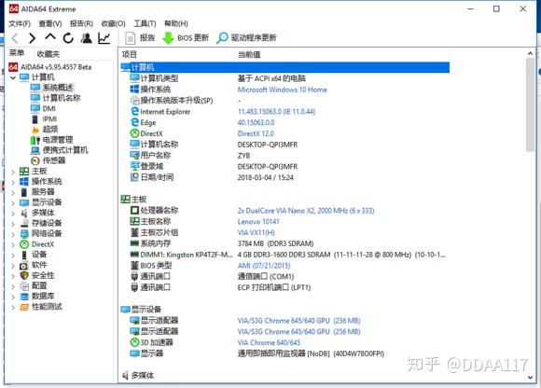Click the green BIOS 更新 arrow icon
The image size is (541, 388).
(168, 38)
